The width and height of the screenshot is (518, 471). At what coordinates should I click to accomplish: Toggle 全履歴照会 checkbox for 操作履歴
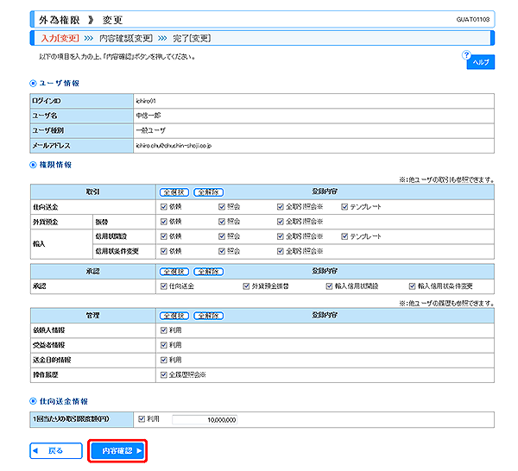(x=163, y=374)
